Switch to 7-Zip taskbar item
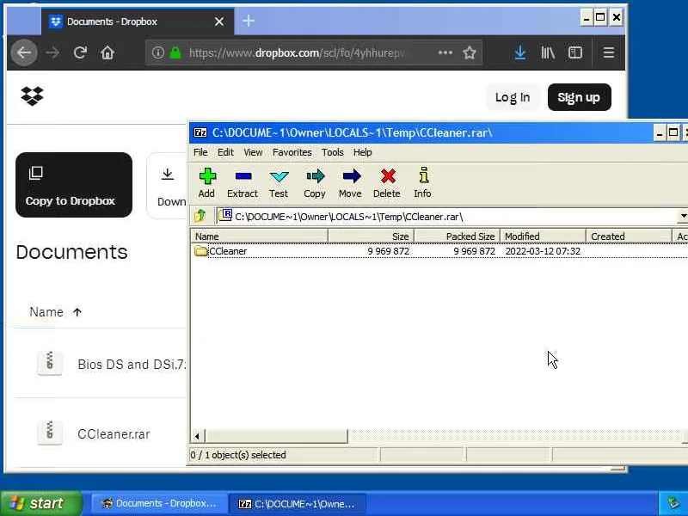 pyautogui.click(x=297, y=504)
